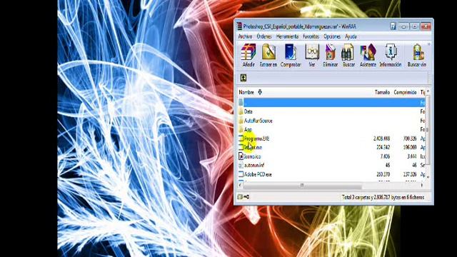
Task: Click the Adobe PCD exe file icon
Action: [241, 174]
